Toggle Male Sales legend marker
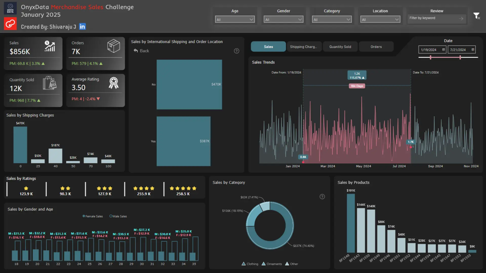This screenshot has width=486, height=273. coord(111,216)
